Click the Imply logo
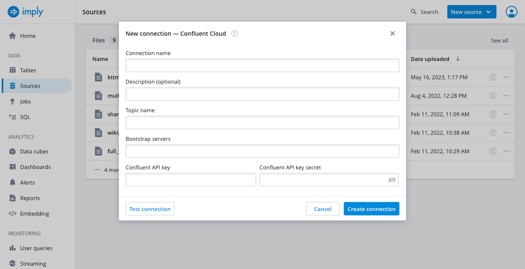The height and width of the screenshot is (269, 525). point(25,12)
